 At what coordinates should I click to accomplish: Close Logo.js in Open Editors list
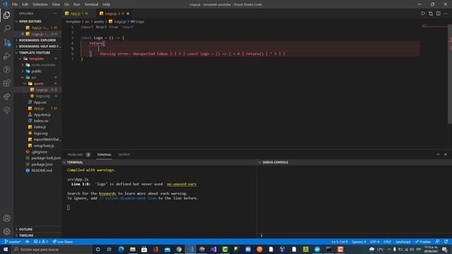pos(23,34)
